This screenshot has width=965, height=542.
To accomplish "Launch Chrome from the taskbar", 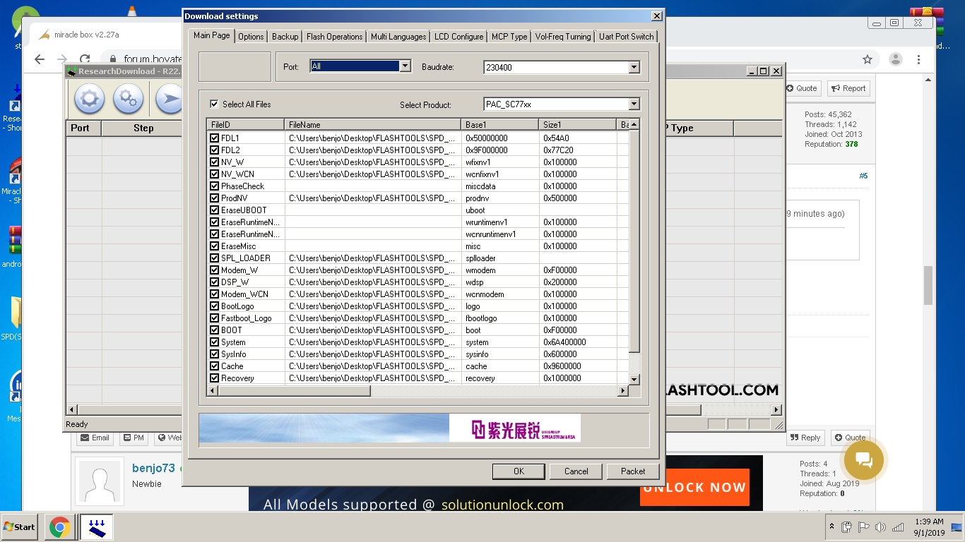I will coord(59,527).
